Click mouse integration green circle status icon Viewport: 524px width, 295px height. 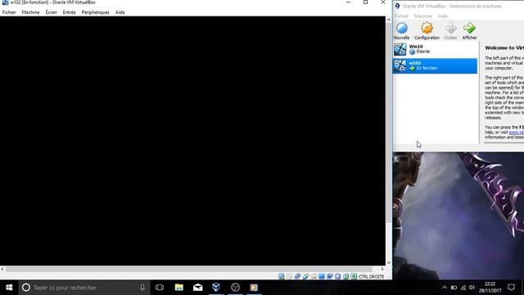click(346, 276)
